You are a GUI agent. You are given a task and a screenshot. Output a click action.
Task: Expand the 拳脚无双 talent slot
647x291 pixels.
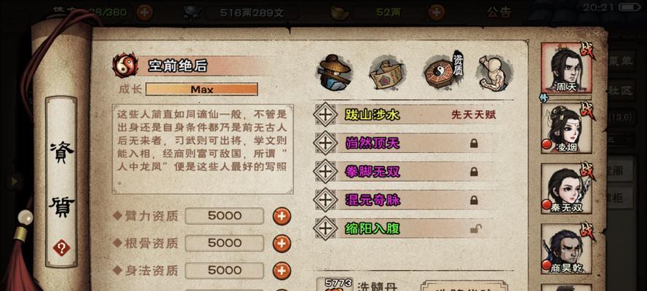(325, 172)
